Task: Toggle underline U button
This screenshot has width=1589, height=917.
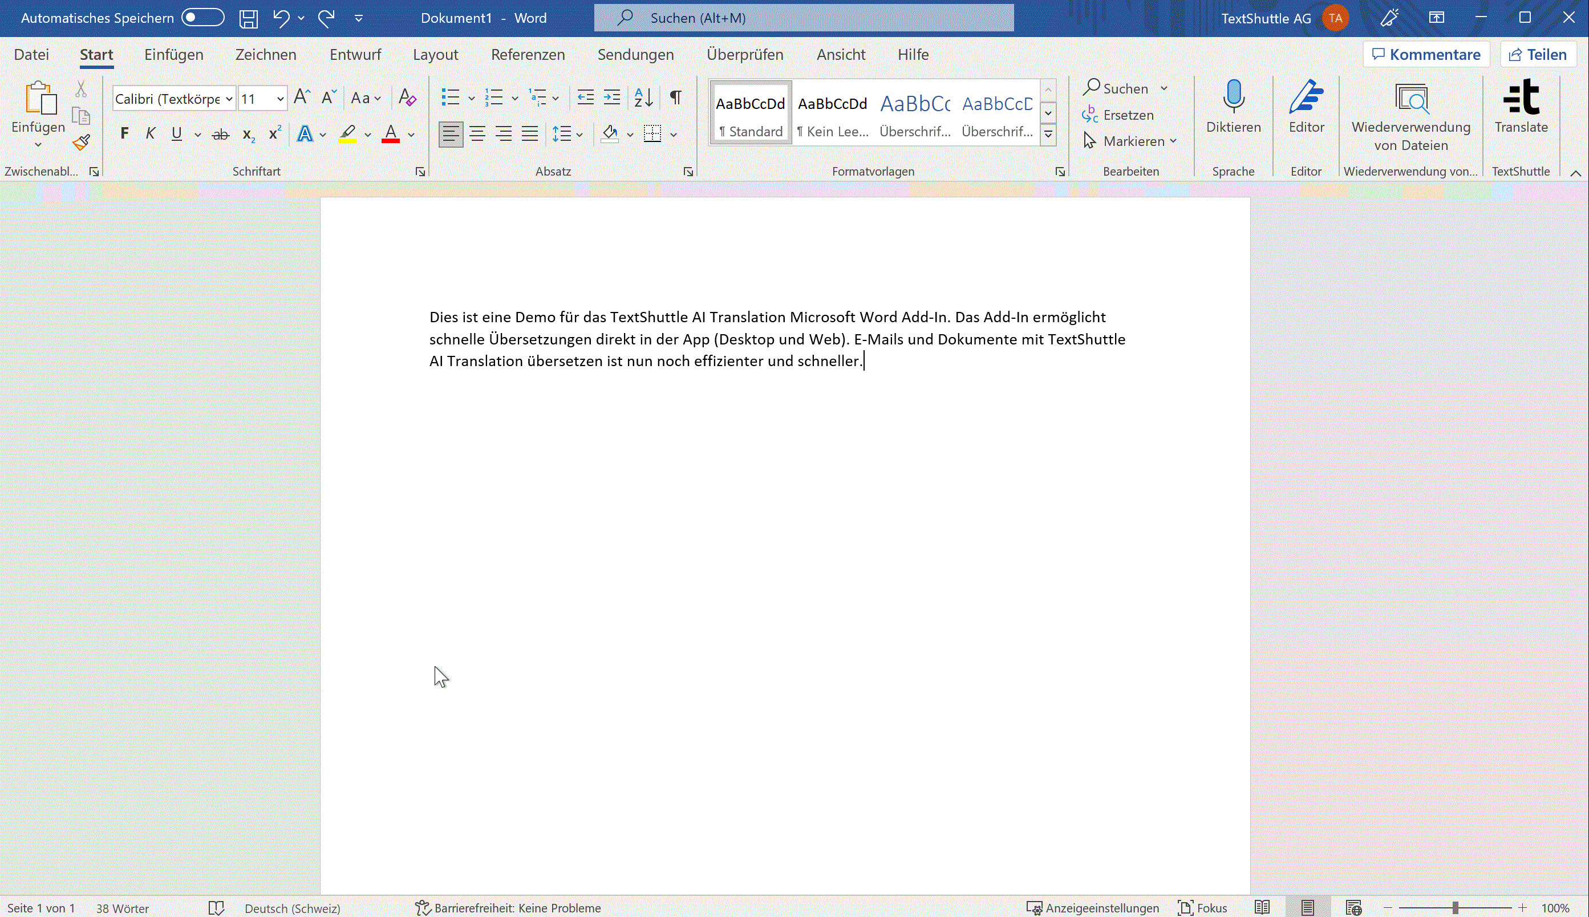Action: [176, 133]
